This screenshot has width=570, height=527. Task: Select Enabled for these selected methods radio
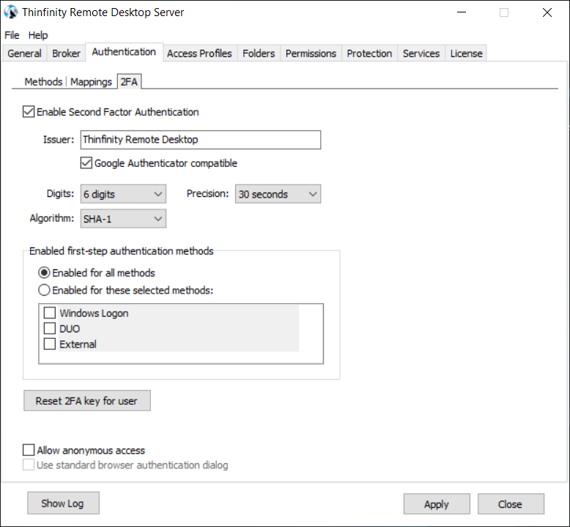44,290
